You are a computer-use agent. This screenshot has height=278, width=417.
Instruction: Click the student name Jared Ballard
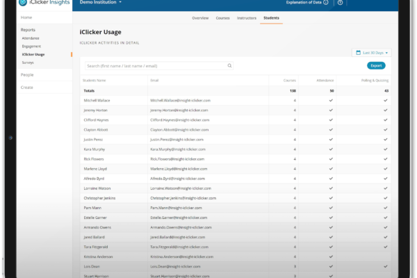click(x=94, y=237)
